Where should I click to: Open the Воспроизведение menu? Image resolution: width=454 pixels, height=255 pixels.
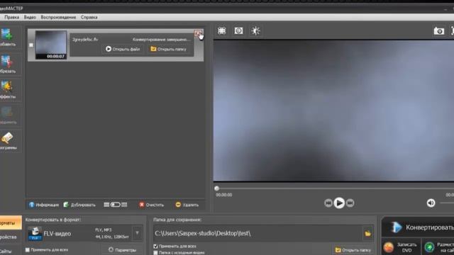(x=58, y=17)
